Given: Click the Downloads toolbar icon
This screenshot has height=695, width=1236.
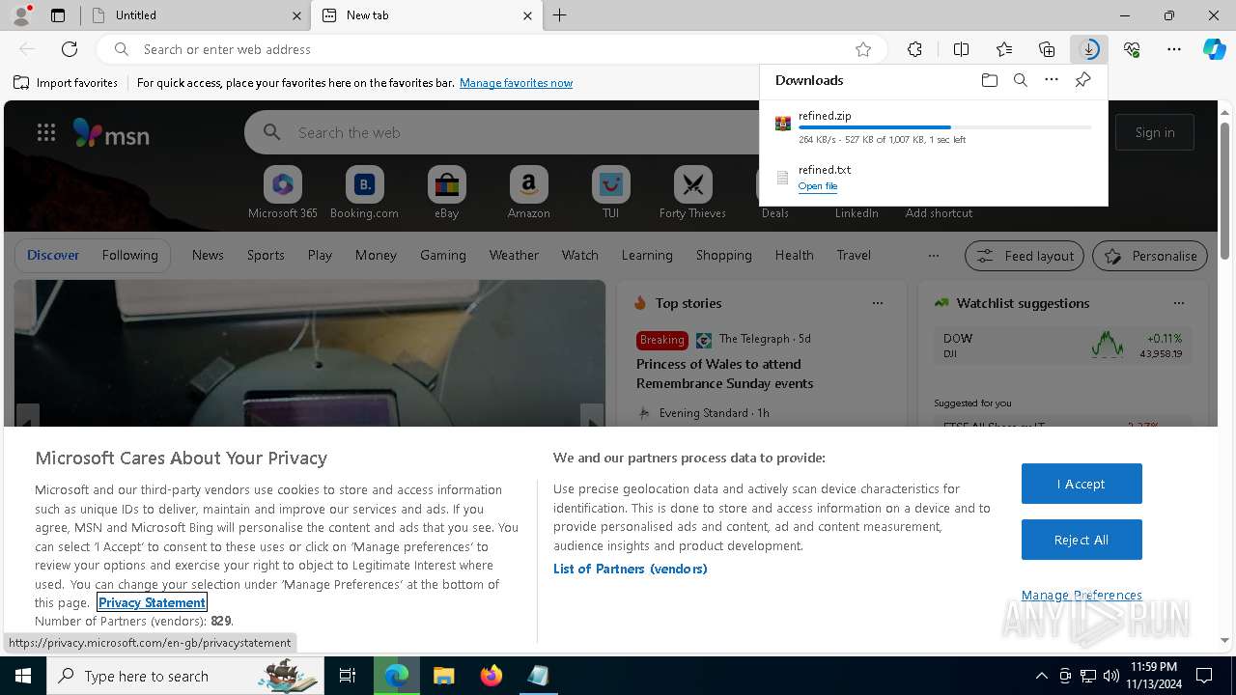Looking at the screenshot, I should click(1089, 49).
